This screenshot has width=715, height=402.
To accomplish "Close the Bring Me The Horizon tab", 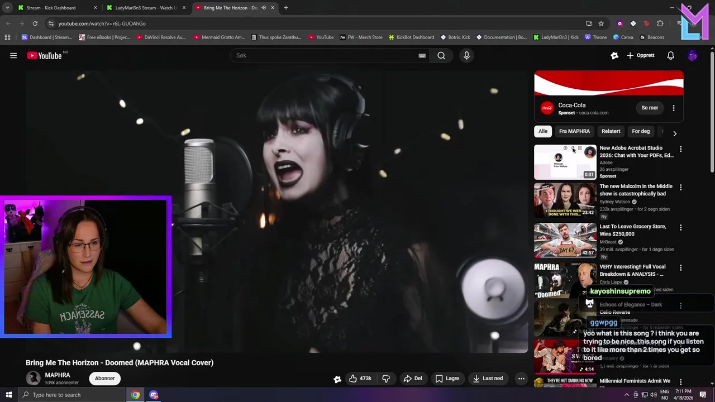I will click(x=273, y=8).
